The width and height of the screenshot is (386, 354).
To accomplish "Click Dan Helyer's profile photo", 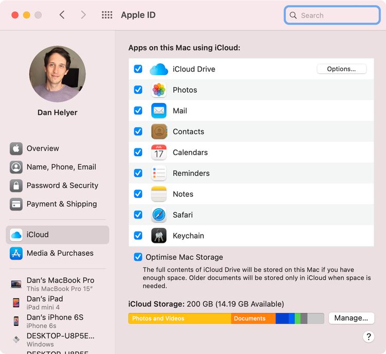I will click(x=57, y=74).
